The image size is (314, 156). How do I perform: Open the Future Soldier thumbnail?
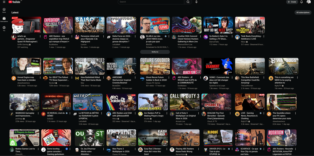click(x=155, y=66)
